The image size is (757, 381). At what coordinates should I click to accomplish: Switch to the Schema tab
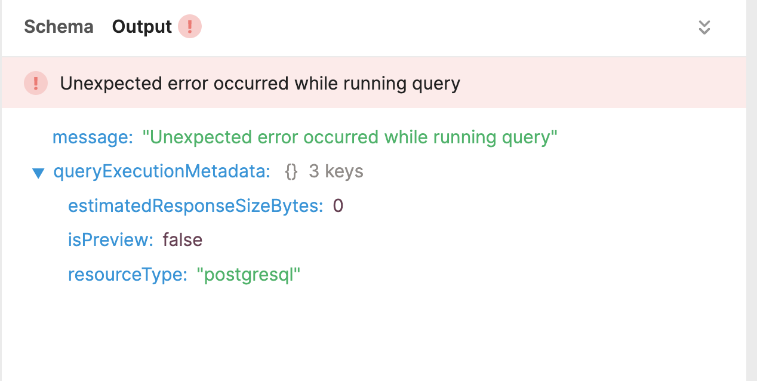point(59,27)
